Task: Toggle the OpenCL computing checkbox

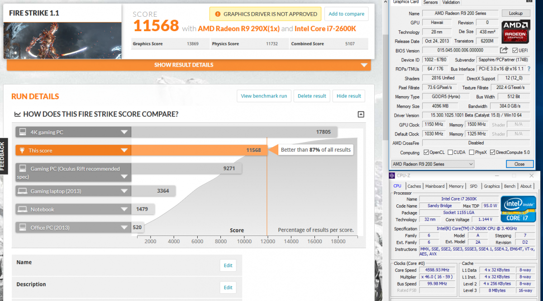Action: tap(426, 153)
